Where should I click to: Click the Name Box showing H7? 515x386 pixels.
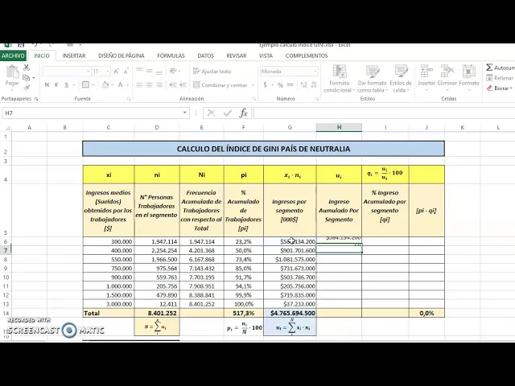(92, 113)
